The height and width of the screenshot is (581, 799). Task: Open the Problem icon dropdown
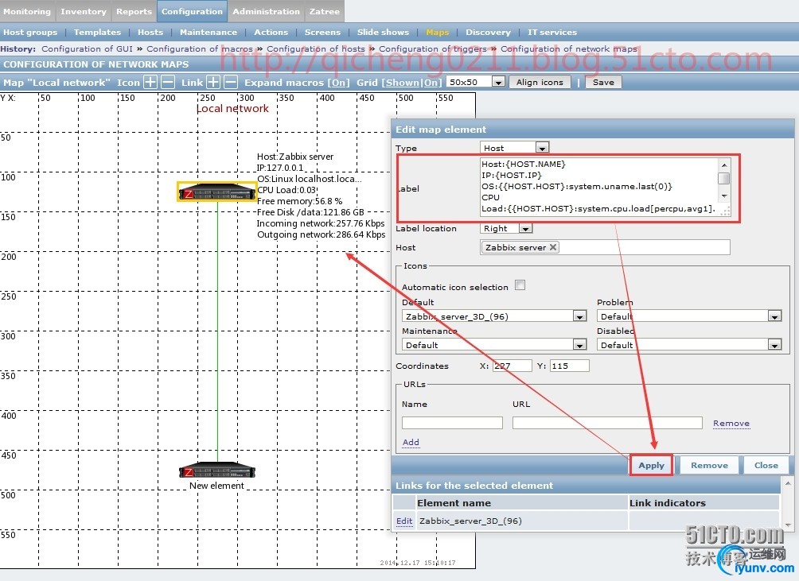(689, 316)
